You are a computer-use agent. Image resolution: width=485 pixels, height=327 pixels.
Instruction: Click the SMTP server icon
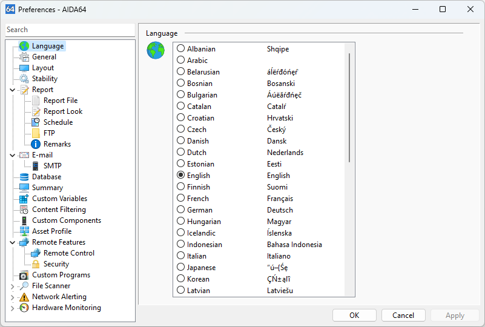coord(36,166)
